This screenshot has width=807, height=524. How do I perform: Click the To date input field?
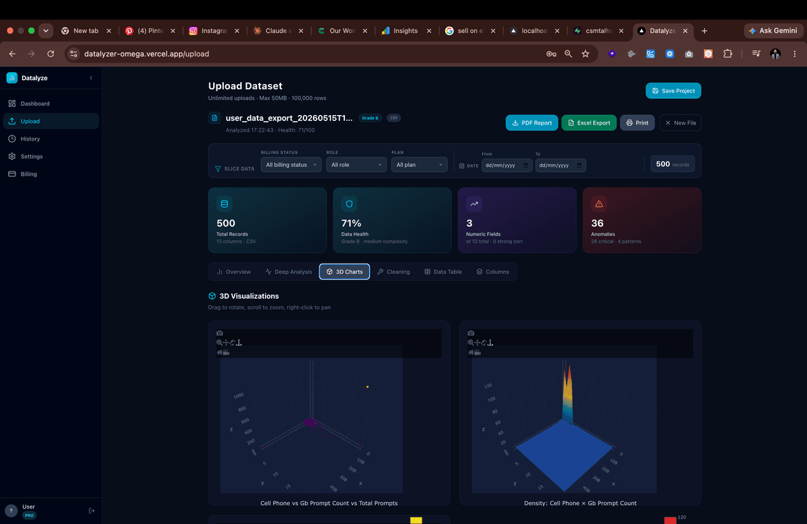[x=561, y=165]
